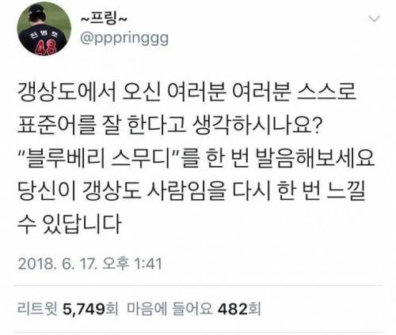Click the word 생각하시나요? in the tweet
396x335 pixels.
257,126
